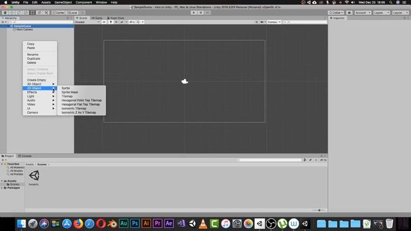Select the Transform tool in toolbar

point(39,13)
